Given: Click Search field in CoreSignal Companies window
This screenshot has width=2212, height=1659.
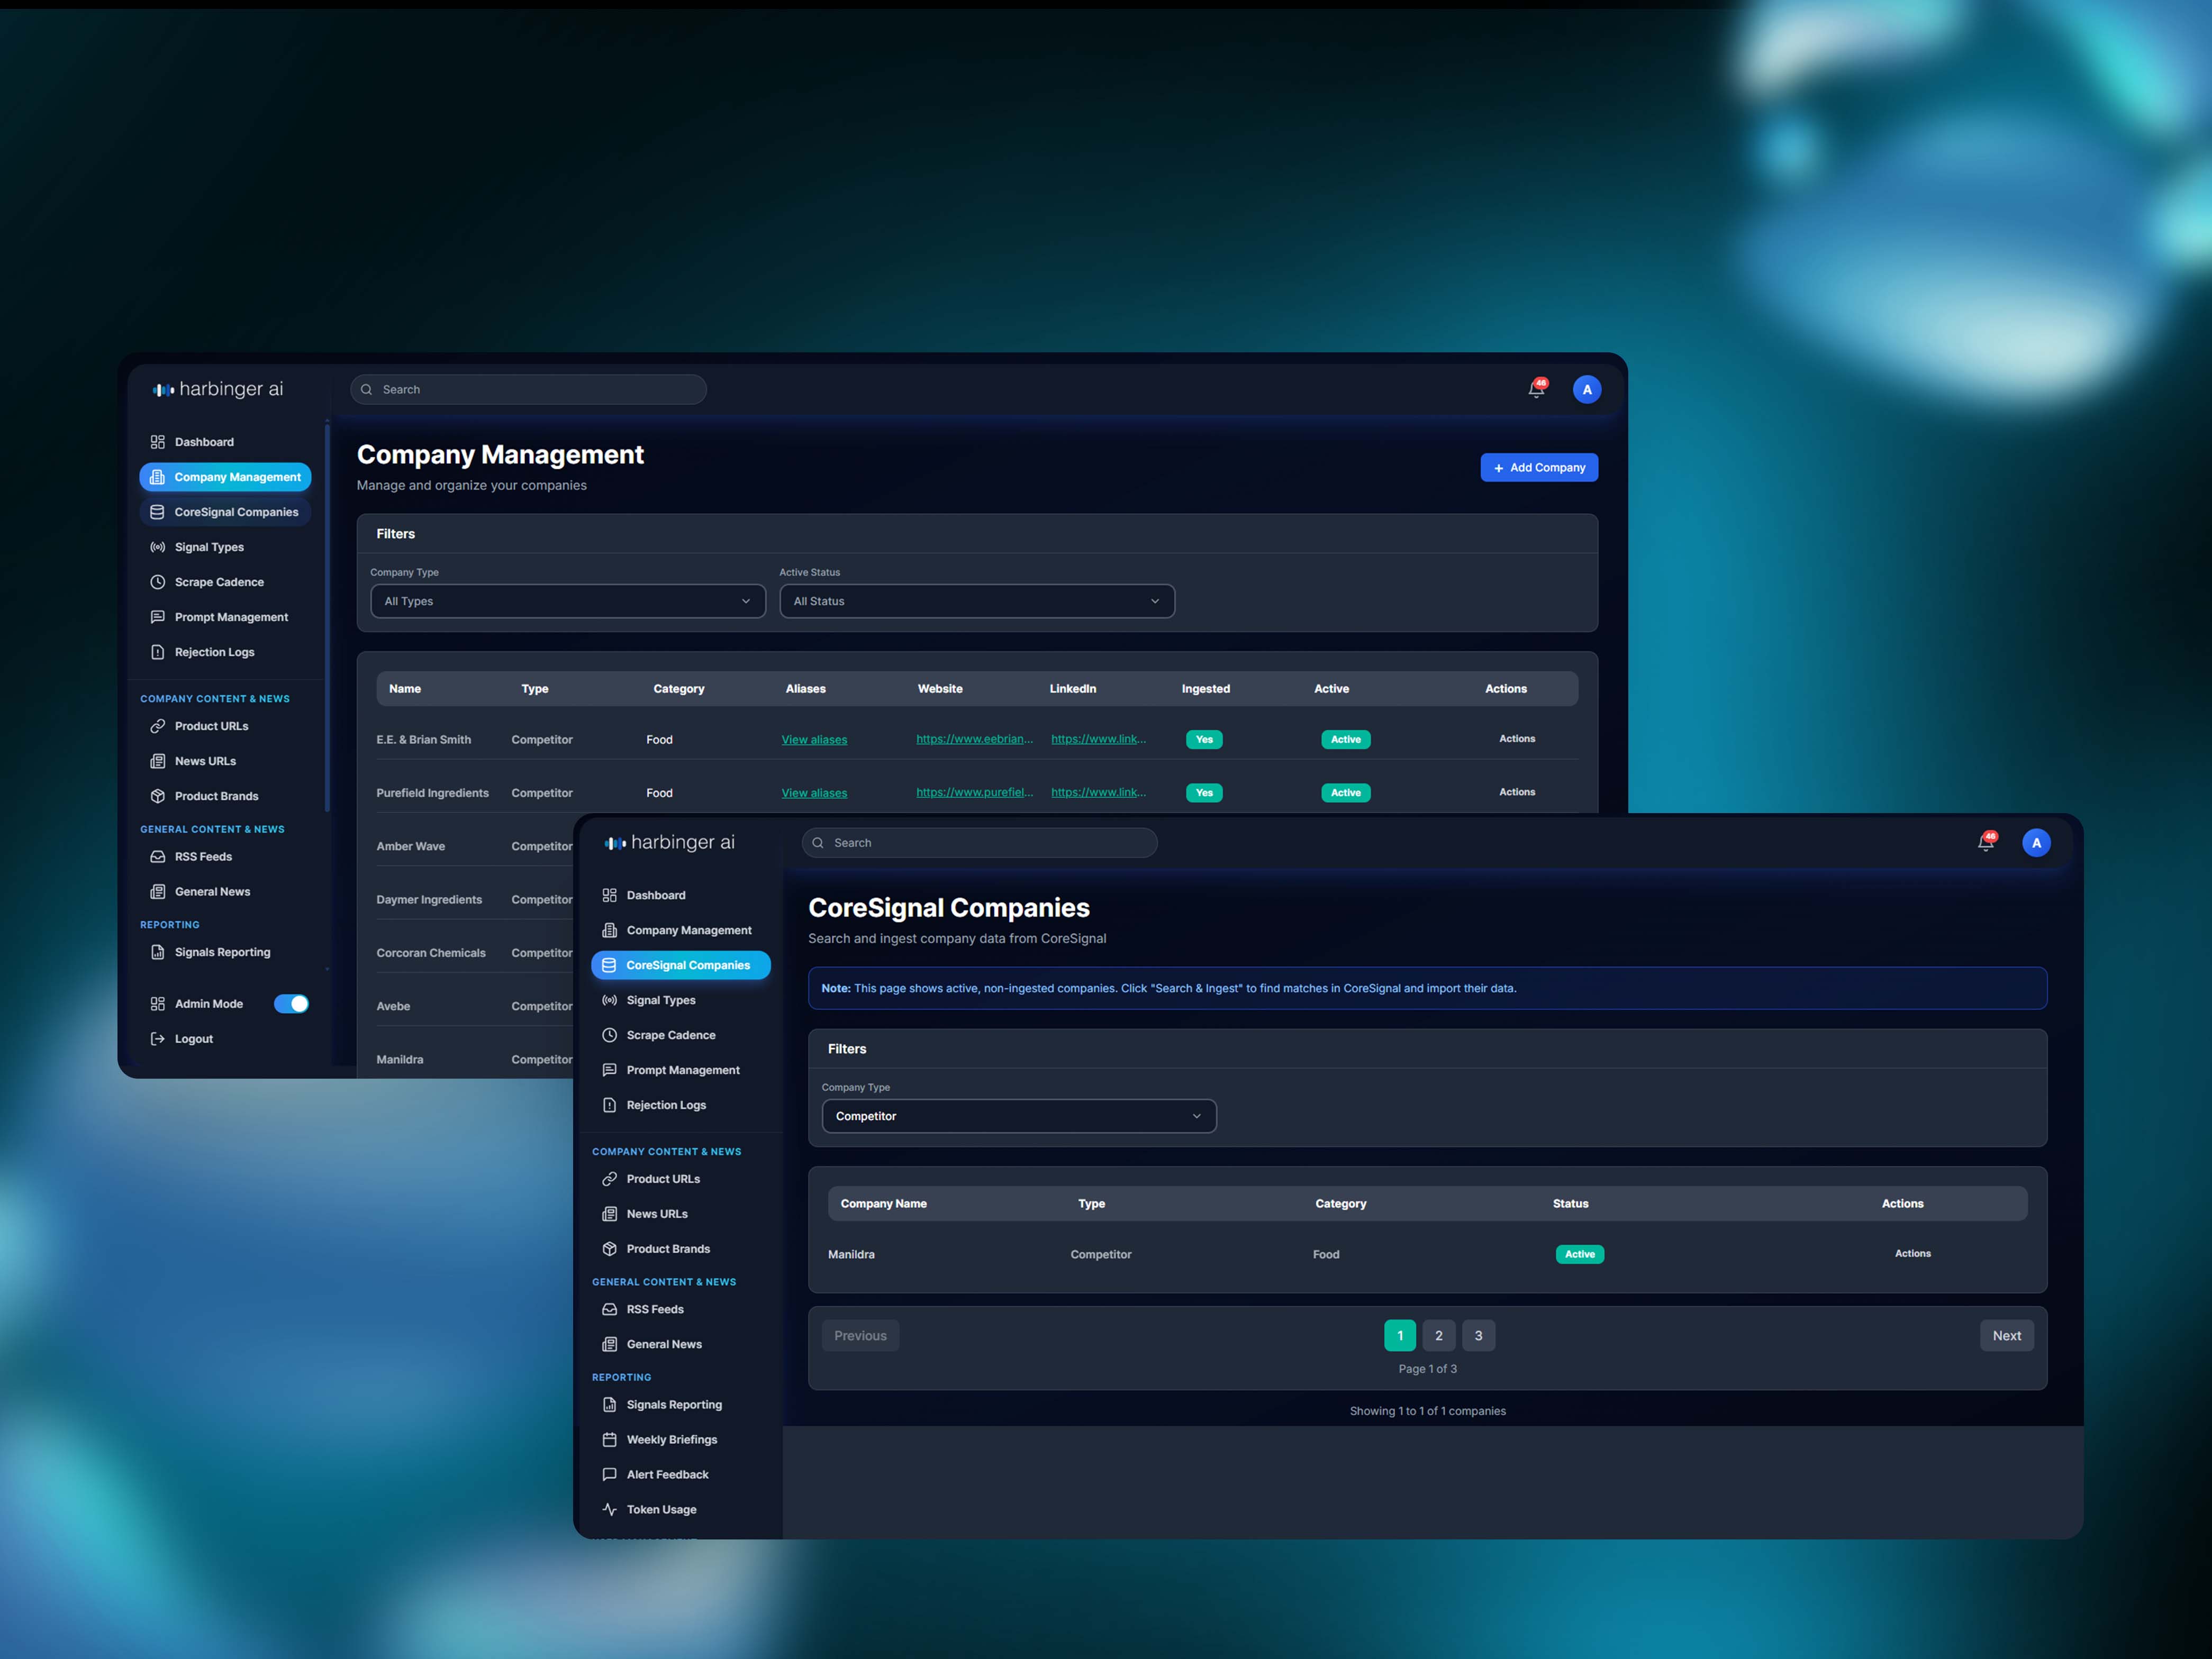Looking at the screenshot, I should (979, 843).
